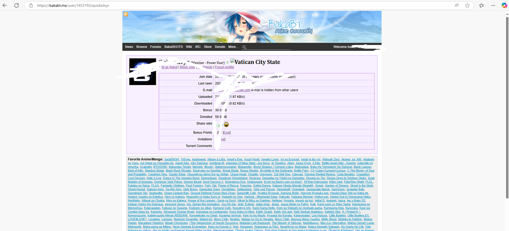View site information padlock icon
This screenshot has width=509, height=231.
31,6
